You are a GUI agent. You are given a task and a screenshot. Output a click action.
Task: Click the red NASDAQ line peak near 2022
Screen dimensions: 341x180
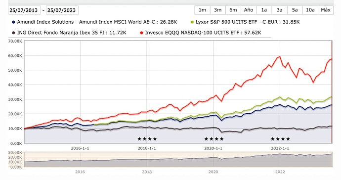[x=280, y=57]
